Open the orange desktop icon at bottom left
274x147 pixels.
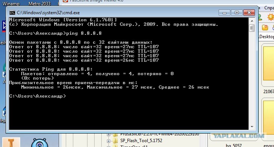click(x=11, y=143)
